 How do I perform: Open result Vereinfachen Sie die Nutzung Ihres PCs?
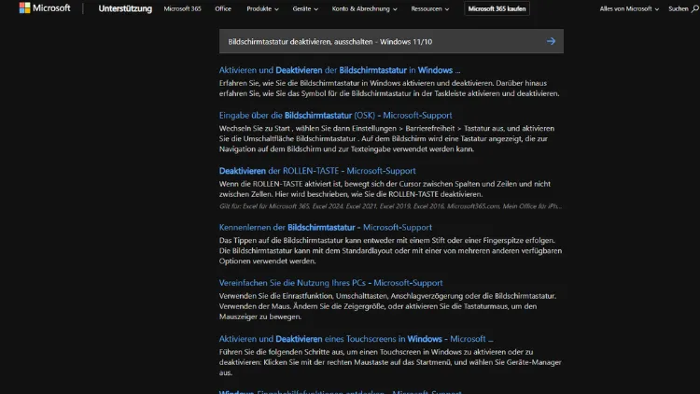click(330, 283)
